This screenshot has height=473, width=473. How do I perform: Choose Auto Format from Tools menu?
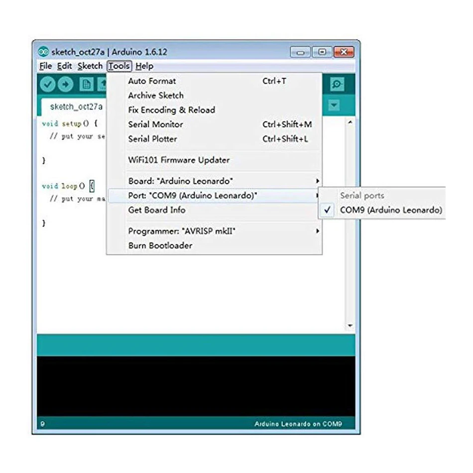215,81
